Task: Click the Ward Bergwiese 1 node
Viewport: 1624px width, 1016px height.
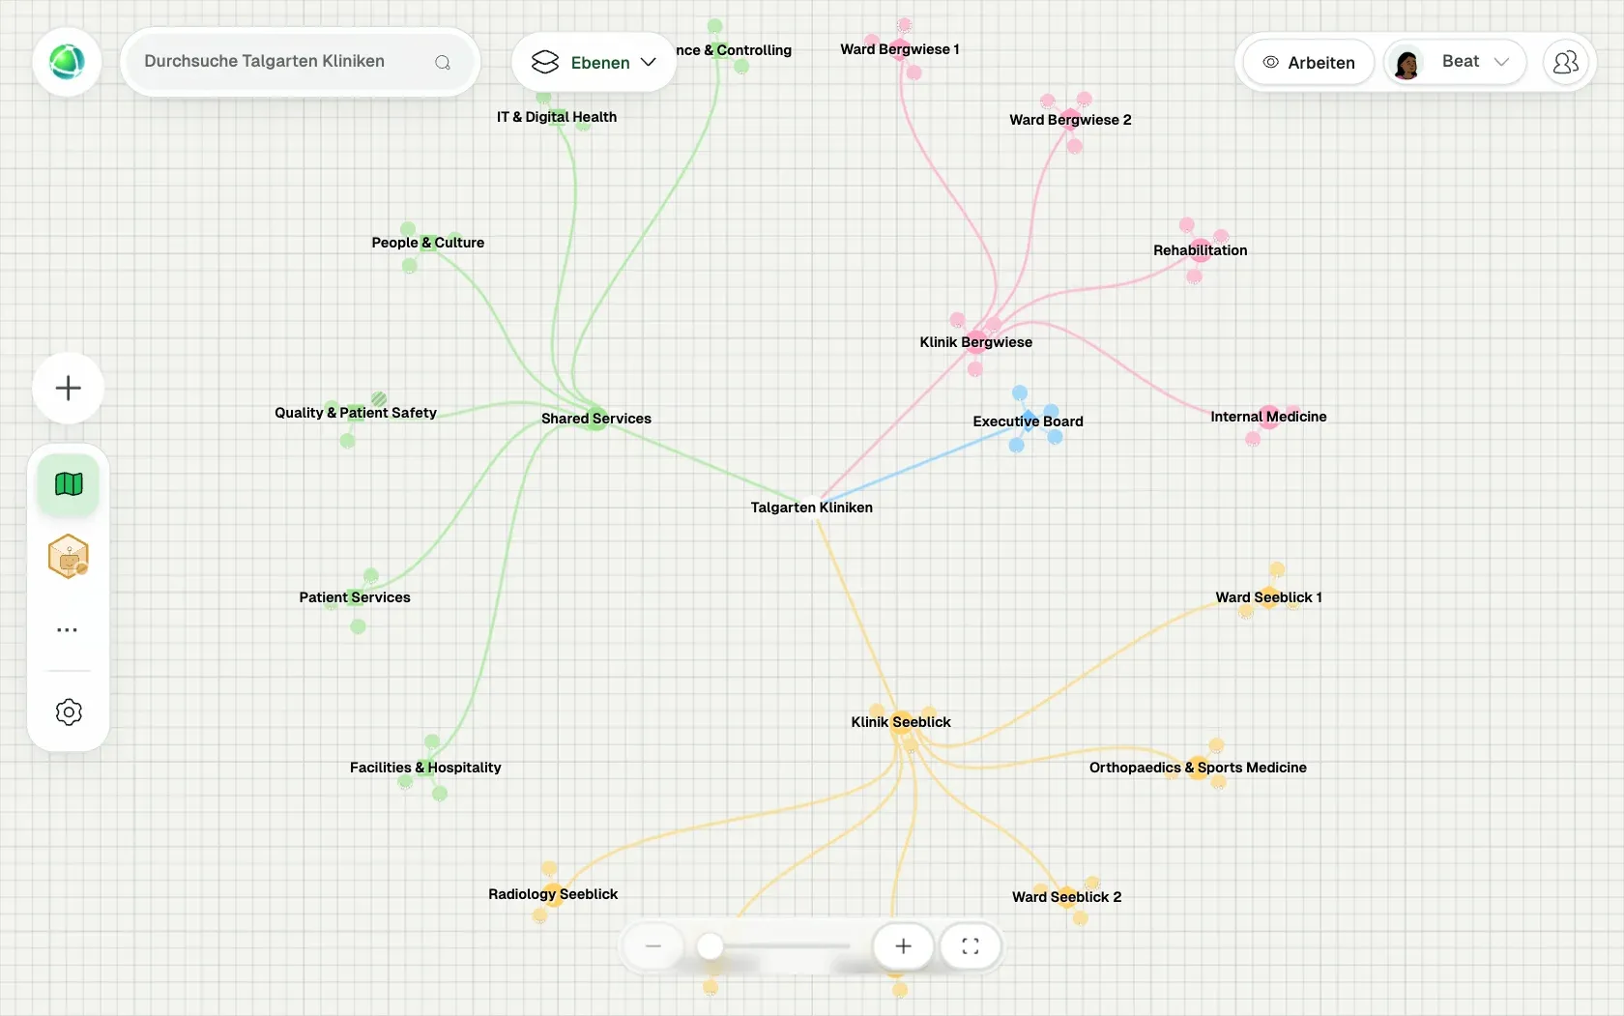Action: pyautogui.click(x=900, y=49)
